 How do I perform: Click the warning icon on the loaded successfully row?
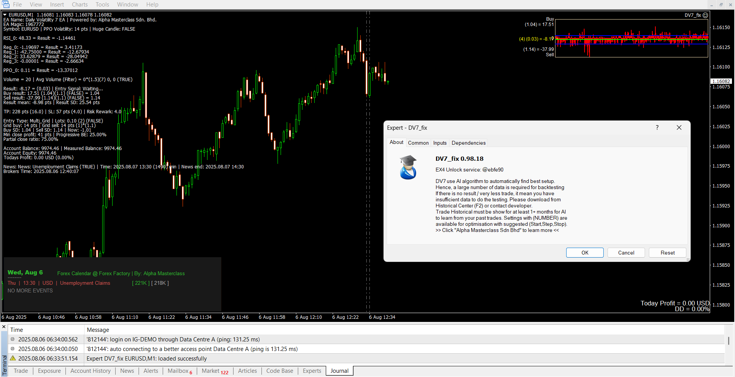point(13,358)
